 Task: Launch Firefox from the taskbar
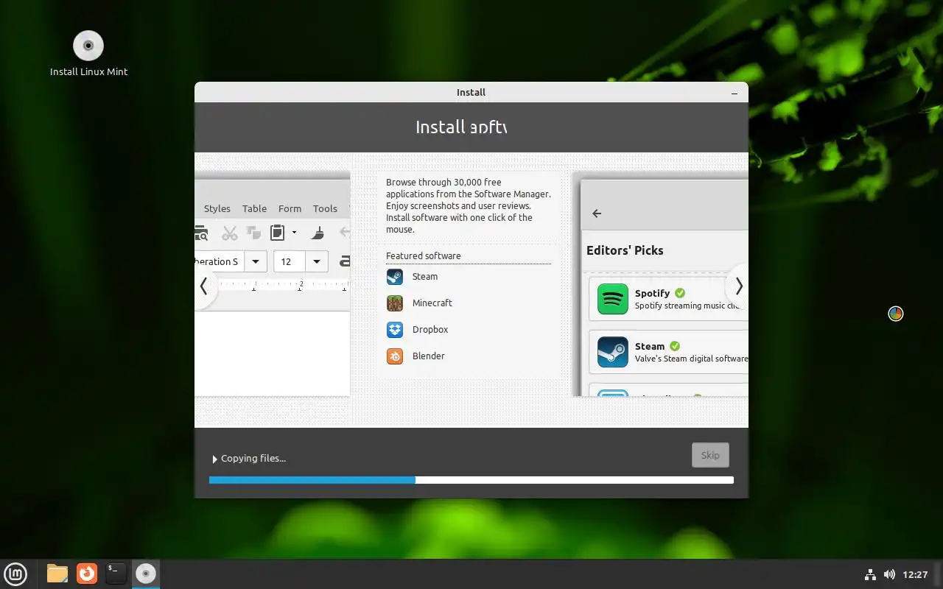87,574
